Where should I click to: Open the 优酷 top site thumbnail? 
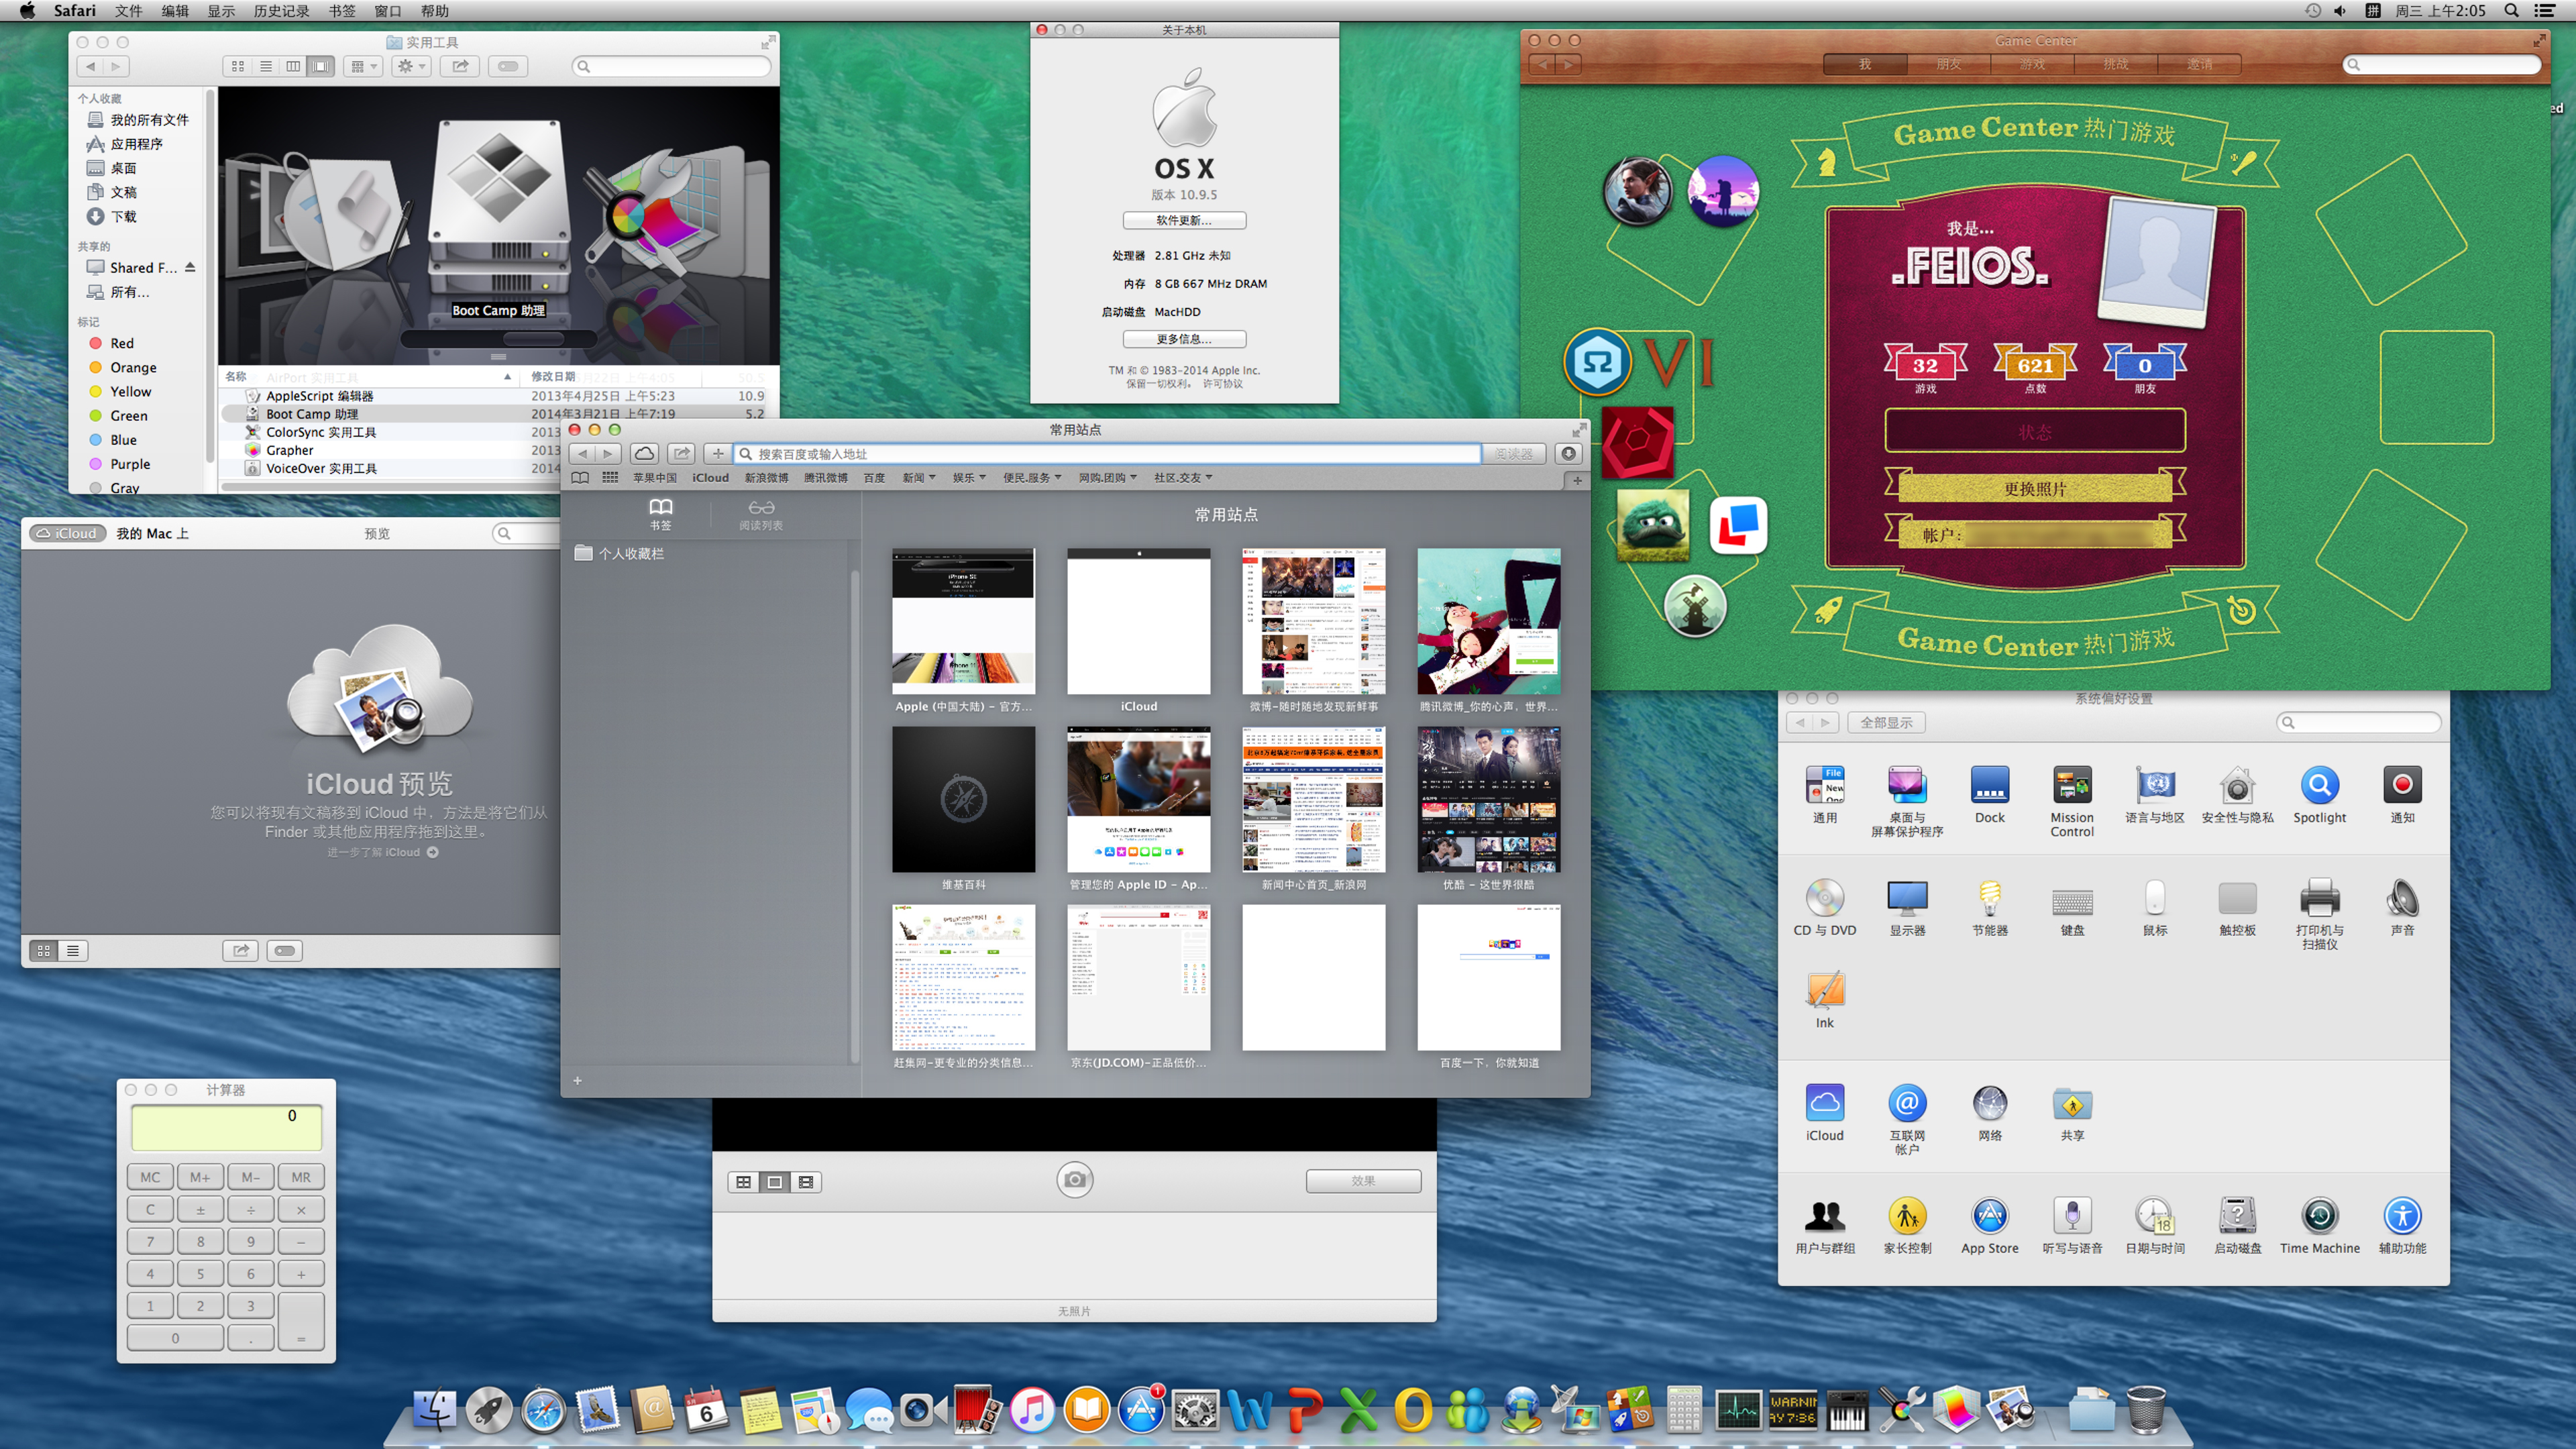point(1487,800)
